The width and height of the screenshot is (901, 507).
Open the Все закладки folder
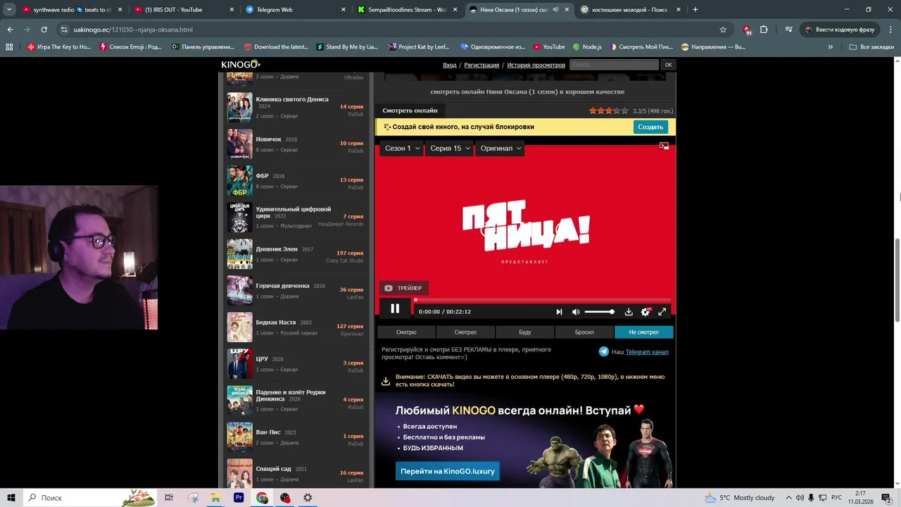(871, 47)
